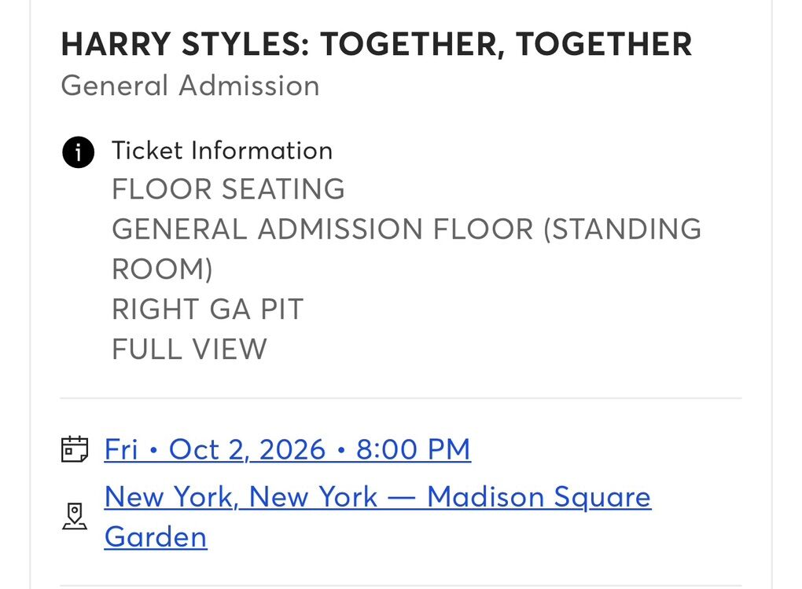The width and height of the screenshot is (802, 589).
Task: Click the FULL VIEW text
Action: click(x=189, y=349)
